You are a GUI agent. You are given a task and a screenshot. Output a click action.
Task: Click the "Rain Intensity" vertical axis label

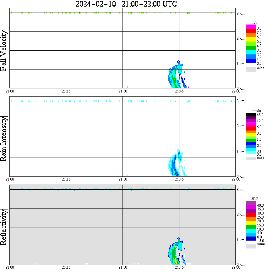3,139
